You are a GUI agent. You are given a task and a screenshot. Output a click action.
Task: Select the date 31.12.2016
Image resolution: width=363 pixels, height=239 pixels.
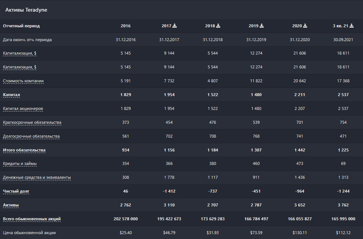(125, 40)
